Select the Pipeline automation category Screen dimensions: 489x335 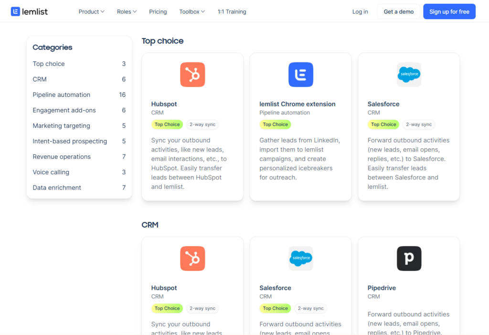[x=61, y=94]
